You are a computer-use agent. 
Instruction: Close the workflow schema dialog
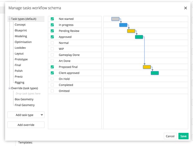[185, 8]
